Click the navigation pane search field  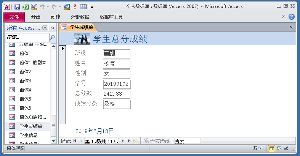27,37
